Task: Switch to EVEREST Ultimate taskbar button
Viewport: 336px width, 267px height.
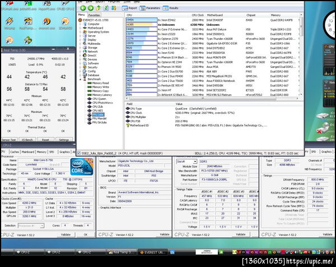Action: [153, 252]
